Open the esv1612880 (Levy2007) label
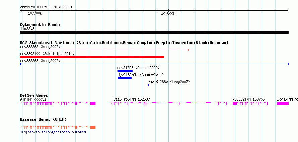 [169, 82]
